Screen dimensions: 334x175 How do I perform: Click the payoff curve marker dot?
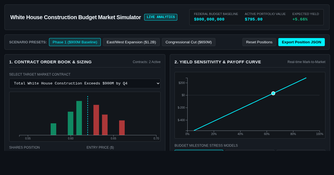[273, 93]
